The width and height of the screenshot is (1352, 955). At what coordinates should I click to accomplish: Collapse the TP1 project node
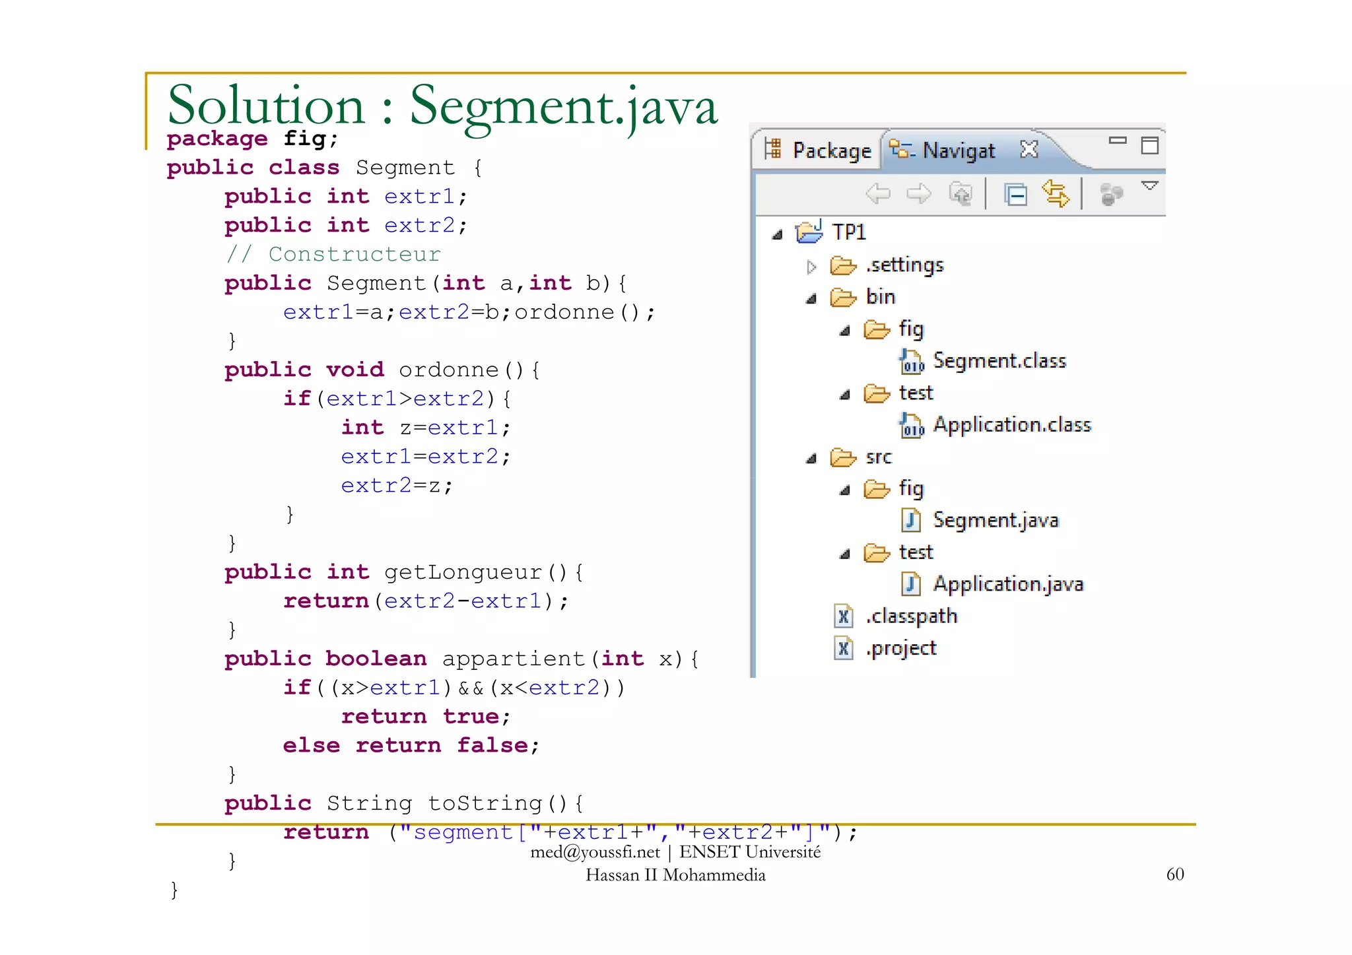pos(778,234)
